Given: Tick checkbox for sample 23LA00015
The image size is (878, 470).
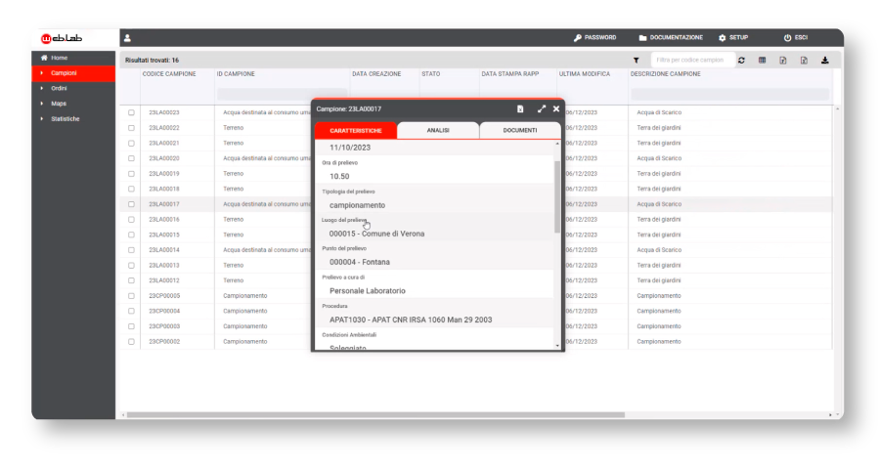Looking at the screenshot, I should tap(131, 235).
